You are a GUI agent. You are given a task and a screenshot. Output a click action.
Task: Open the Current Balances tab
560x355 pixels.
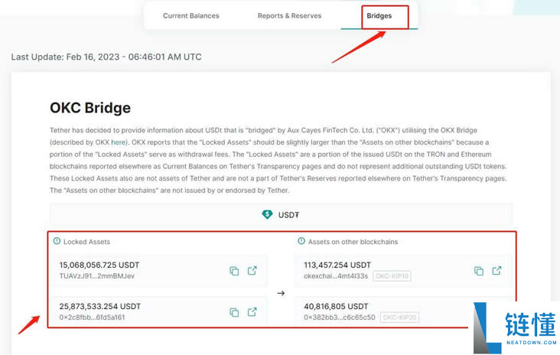click(190, 16)
